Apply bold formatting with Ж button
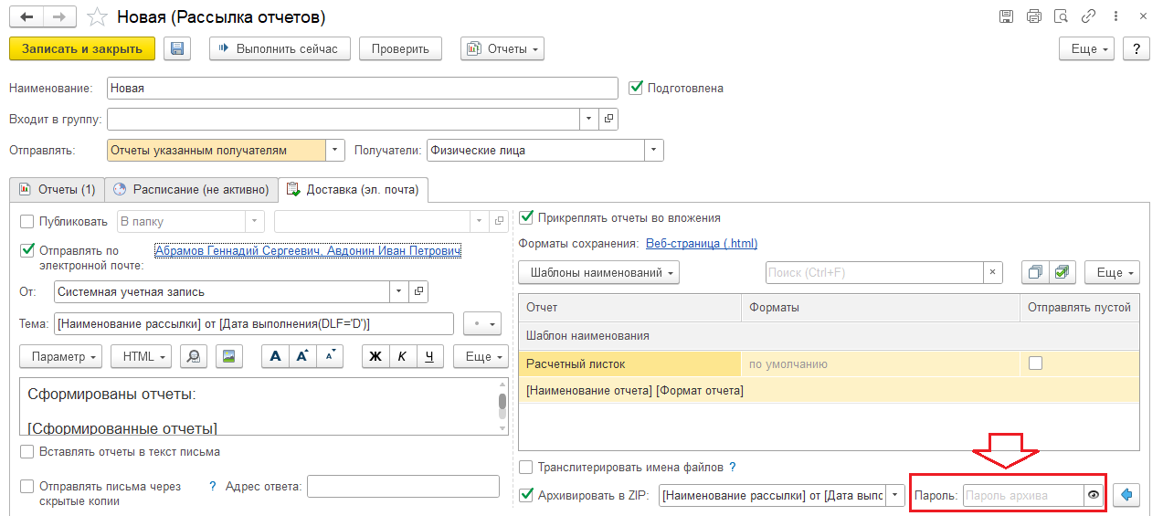 375,356
